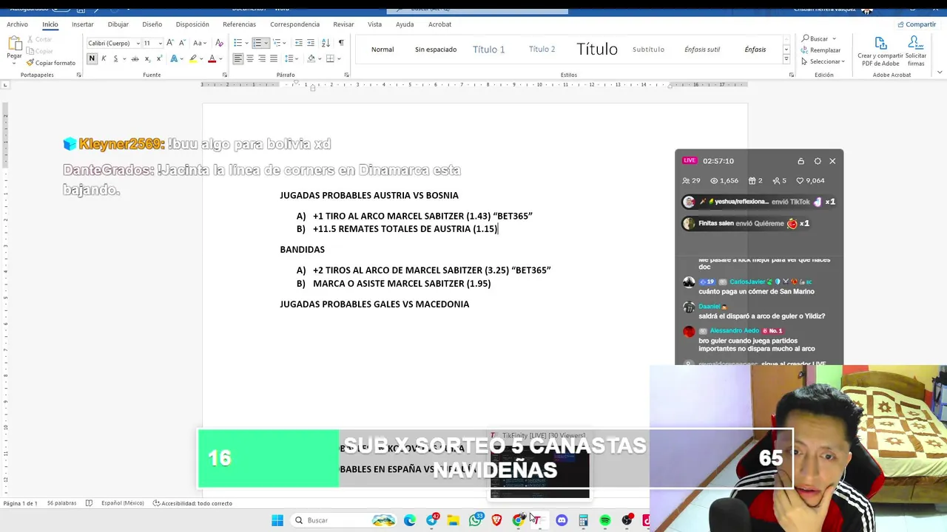Viewport: 947px width, 532px height.
Task: Open the font color dropdown arrow
Action: pos(220,58)
